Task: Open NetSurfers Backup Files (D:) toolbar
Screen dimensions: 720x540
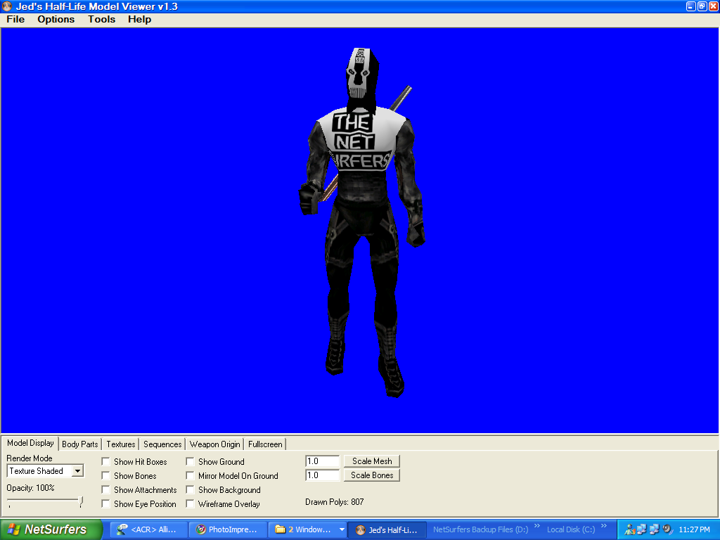Action: pos(480,529)
